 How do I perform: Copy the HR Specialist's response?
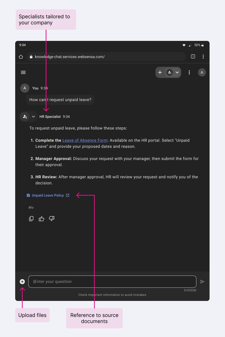coord(31,219)
